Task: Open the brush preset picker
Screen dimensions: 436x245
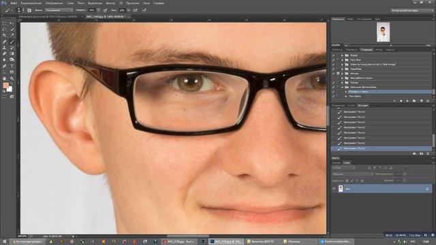Action: point(19,10)
